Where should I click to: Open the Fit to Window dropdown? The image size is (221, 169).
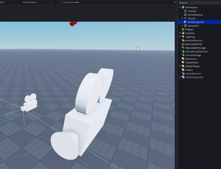30,2
